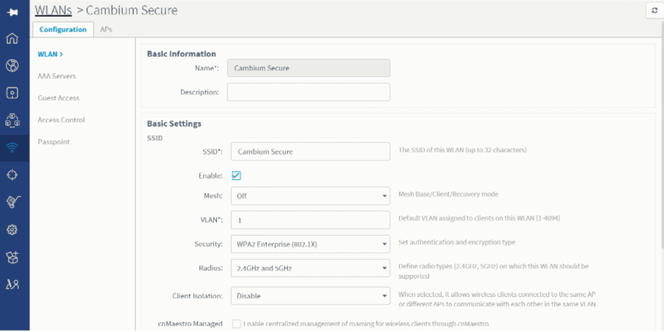Open the Security dropdown WPA2 Enterprise

click(x=311, y=244)
